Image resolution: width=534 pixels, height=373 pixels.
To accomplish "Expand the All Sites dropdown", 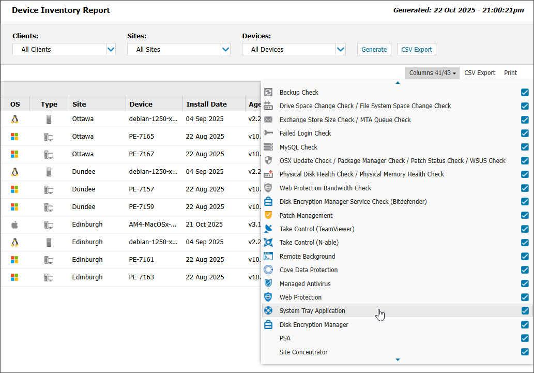I will click(179, 50).
